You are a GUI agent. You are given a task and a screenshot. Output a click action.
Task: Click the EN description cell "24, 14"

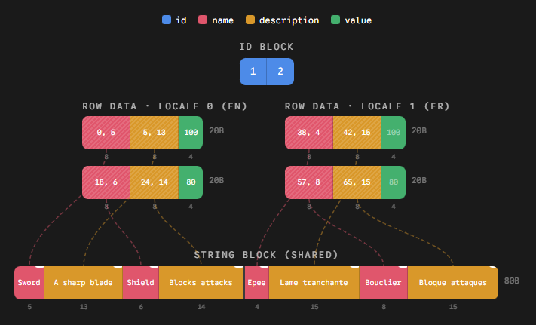click(x=155, y=182)
